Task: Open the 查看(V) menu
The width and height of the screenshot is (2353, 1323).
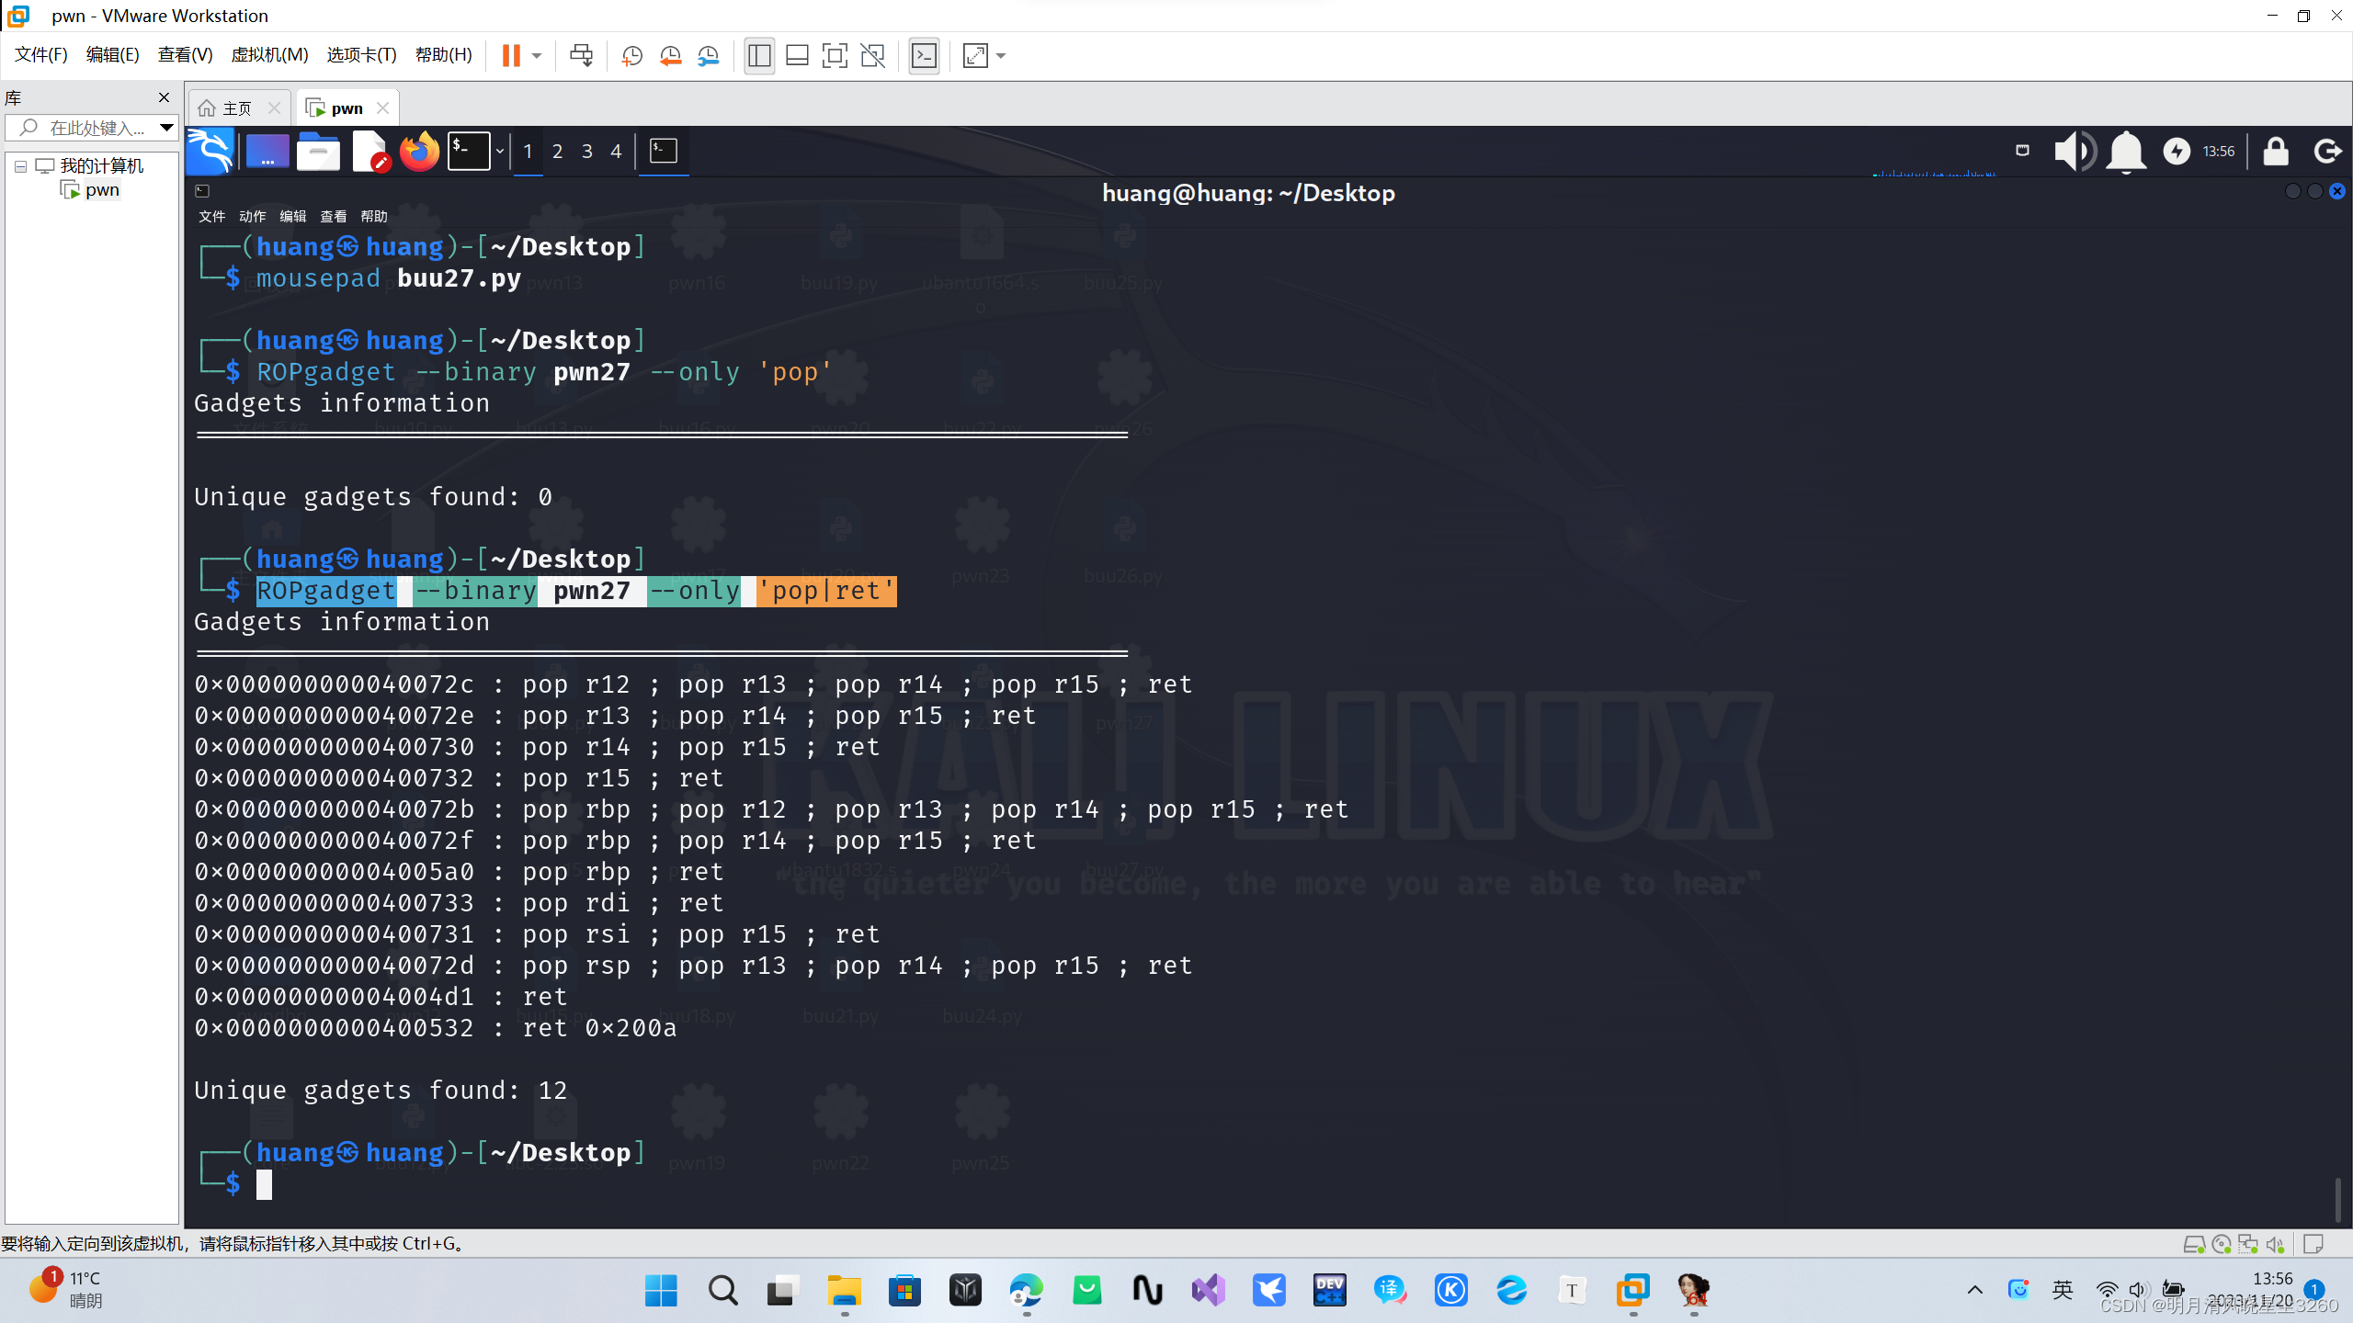Action: (x=185, y=55)
